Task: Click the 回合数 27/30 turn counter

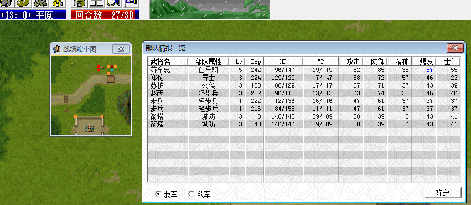Action: tap(105, 15)
